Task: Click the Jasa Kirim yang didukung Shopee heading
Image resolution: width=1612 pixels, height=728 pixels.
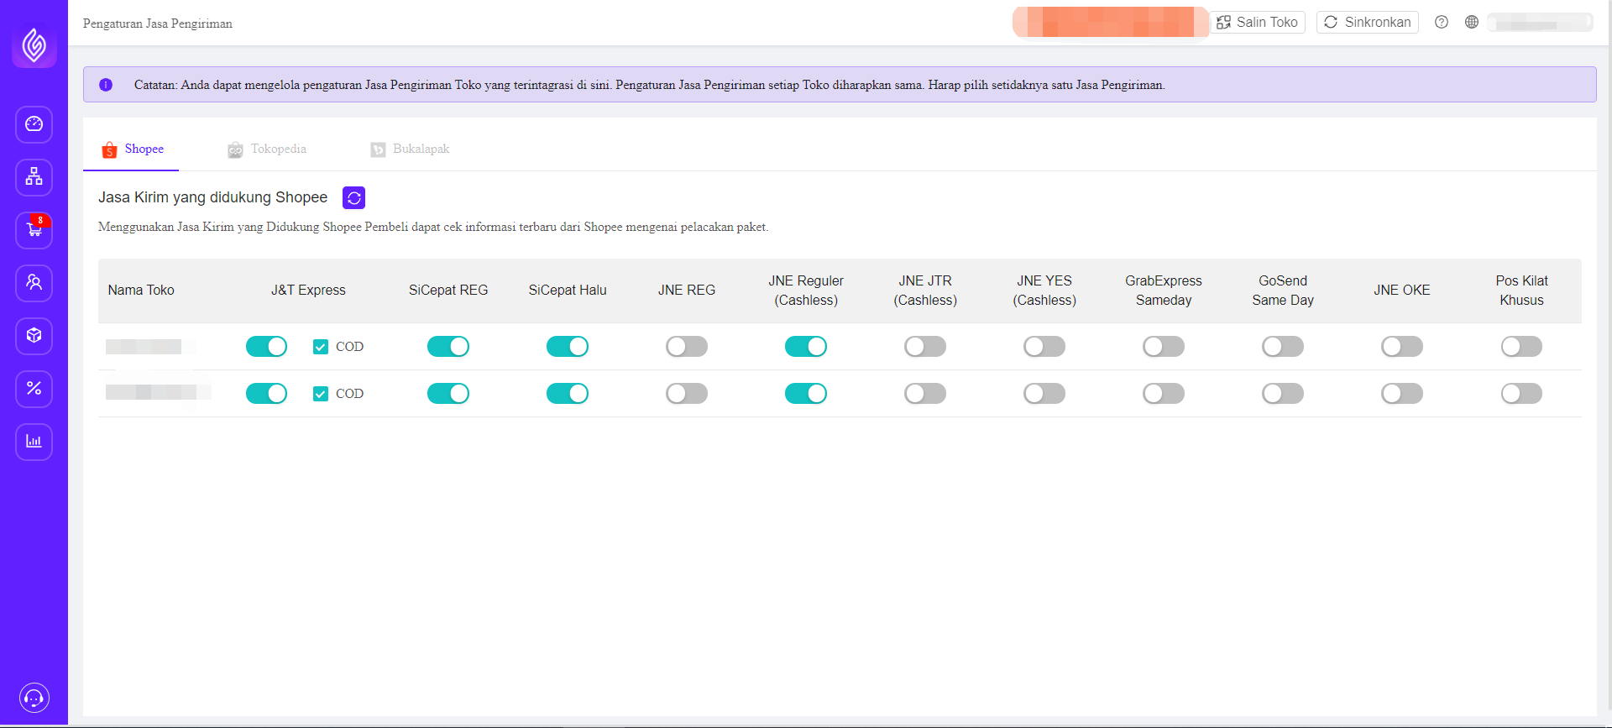Action: (x=212, y=197)
